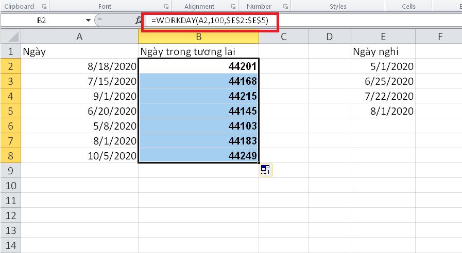The height and width of the screenshot is (253, 462).
Task: Click the 'Ngày trong tương lai' cell
Action: point(199,51)
